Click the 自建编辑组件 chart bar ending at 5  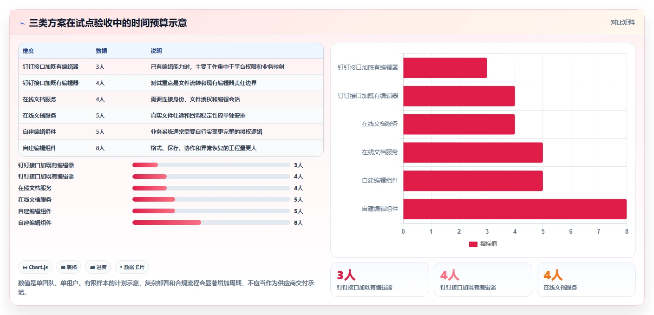[473, 181]
